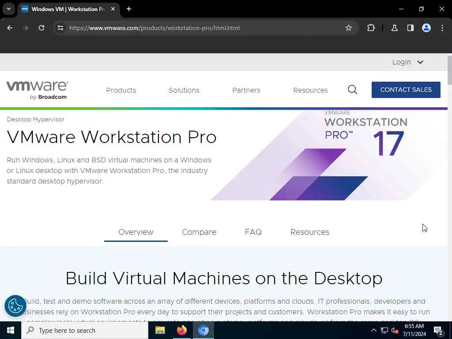The image size is (452, 339).
Task: Open the notification center icon
Action: coord(438,331)
